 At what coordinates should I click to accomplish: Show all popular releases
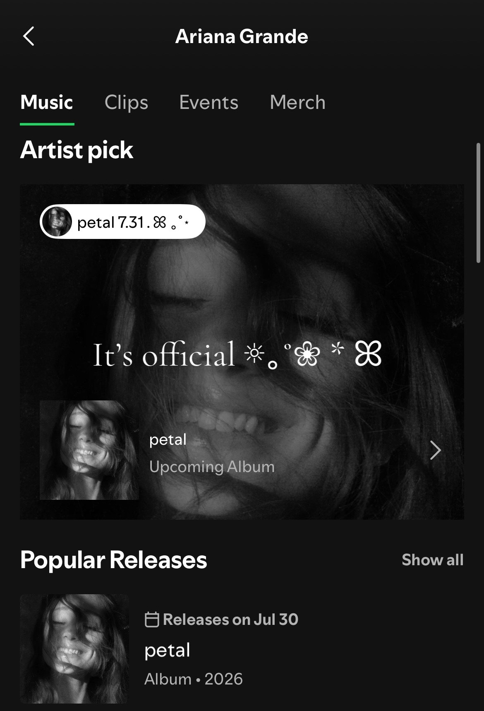(432, 559)
